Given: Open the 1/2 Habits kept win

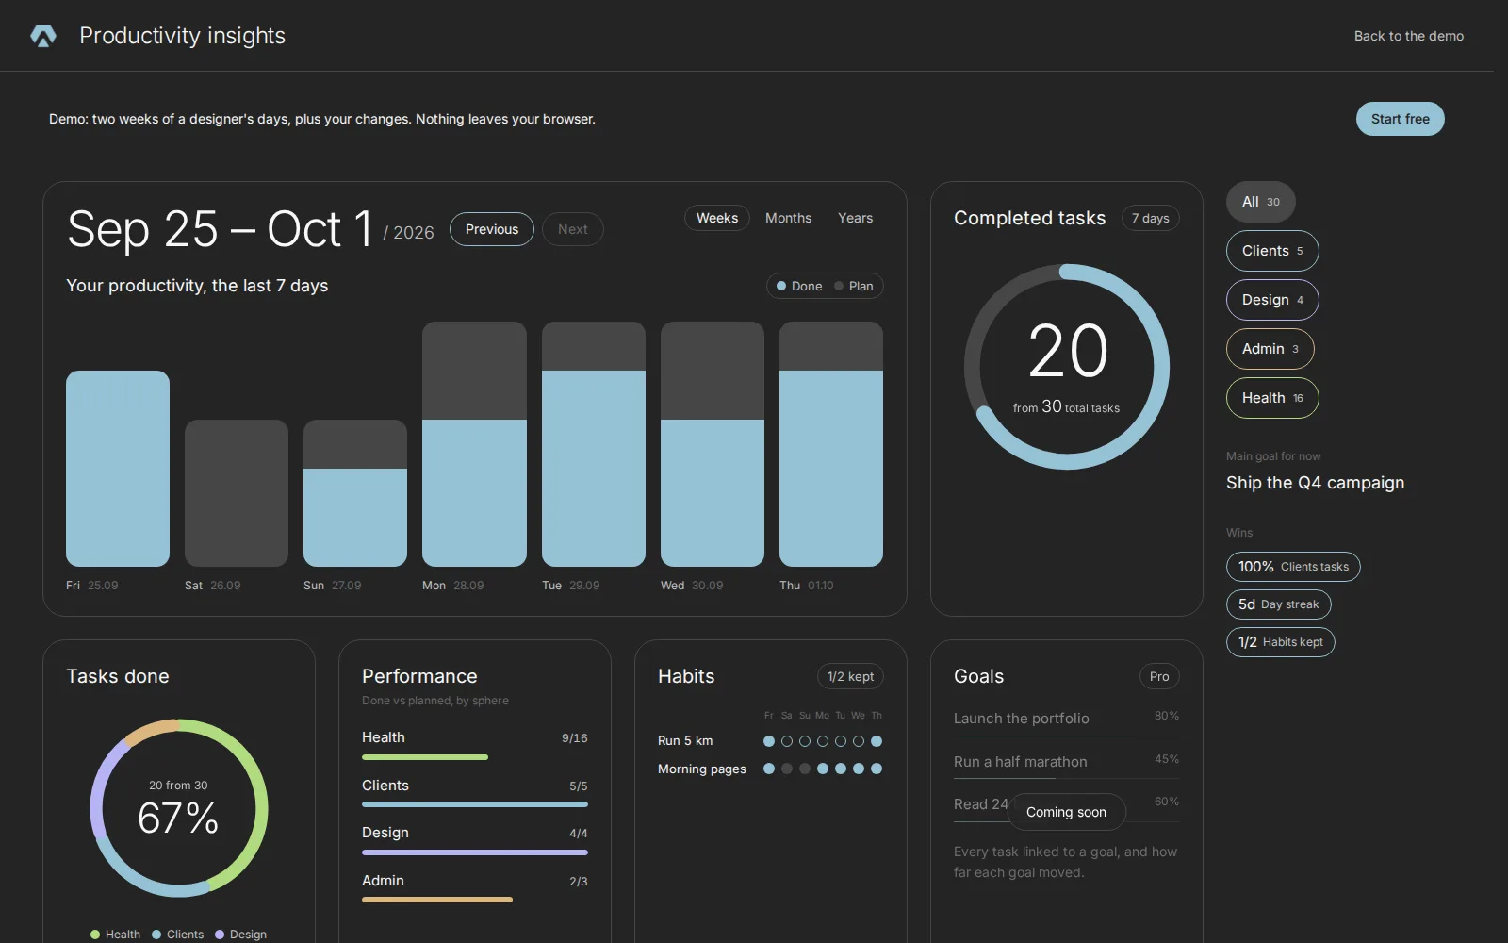Looking at the screenshot, I should point(1280,642).
